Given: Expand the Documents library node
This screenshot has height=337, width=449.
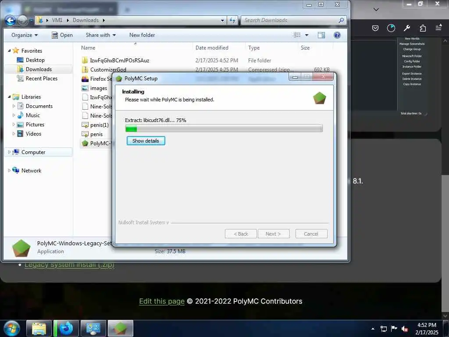Looking at the screenshot, I should point(14,106).
